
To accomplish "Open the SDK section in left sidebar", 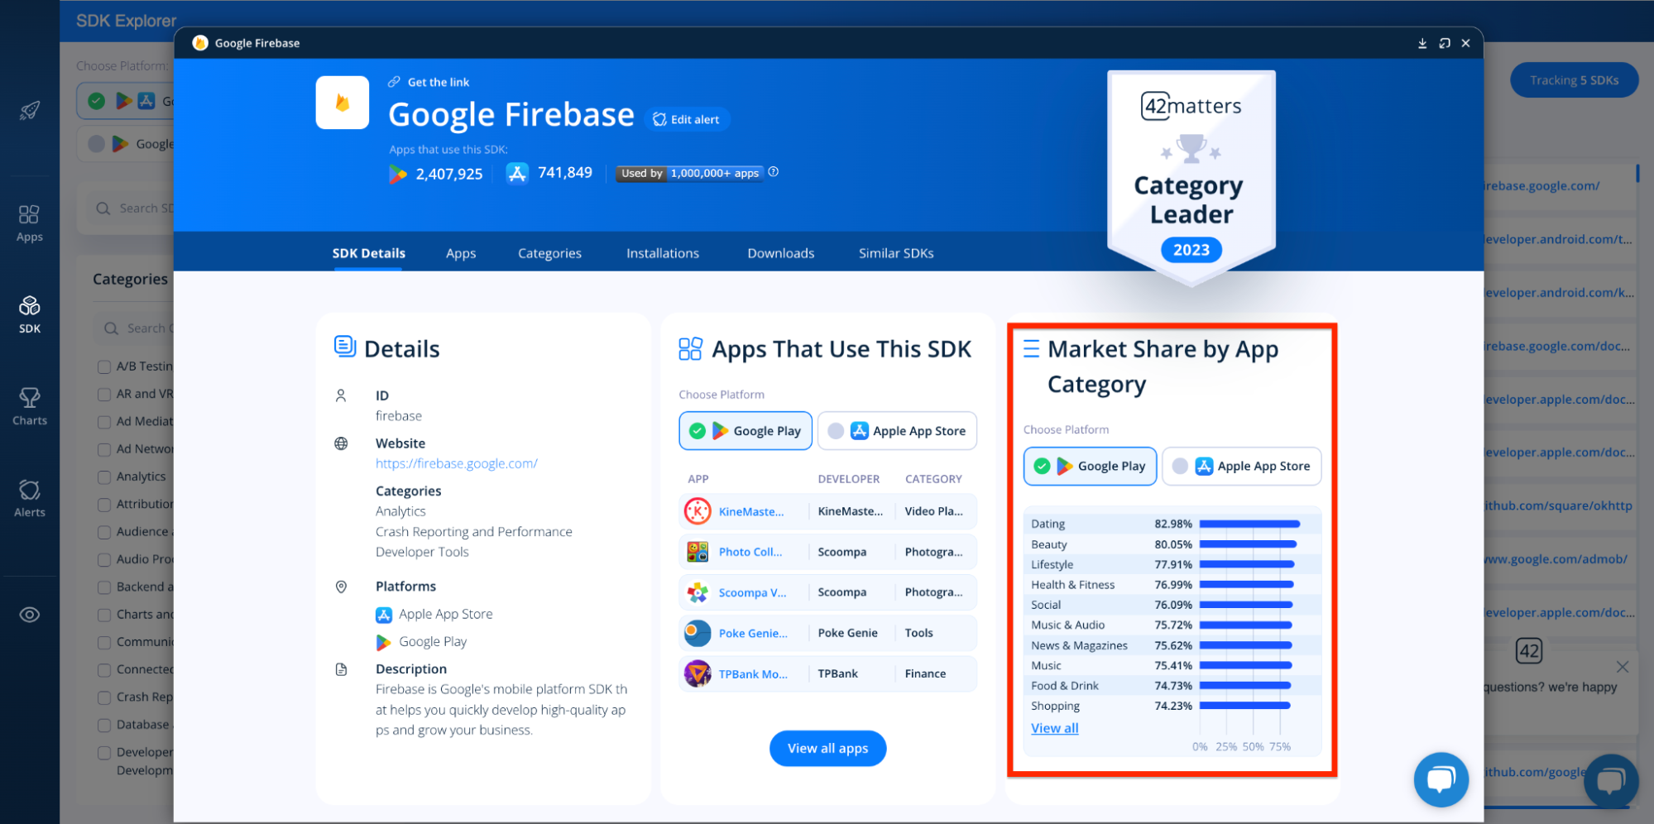I will 29,315.
